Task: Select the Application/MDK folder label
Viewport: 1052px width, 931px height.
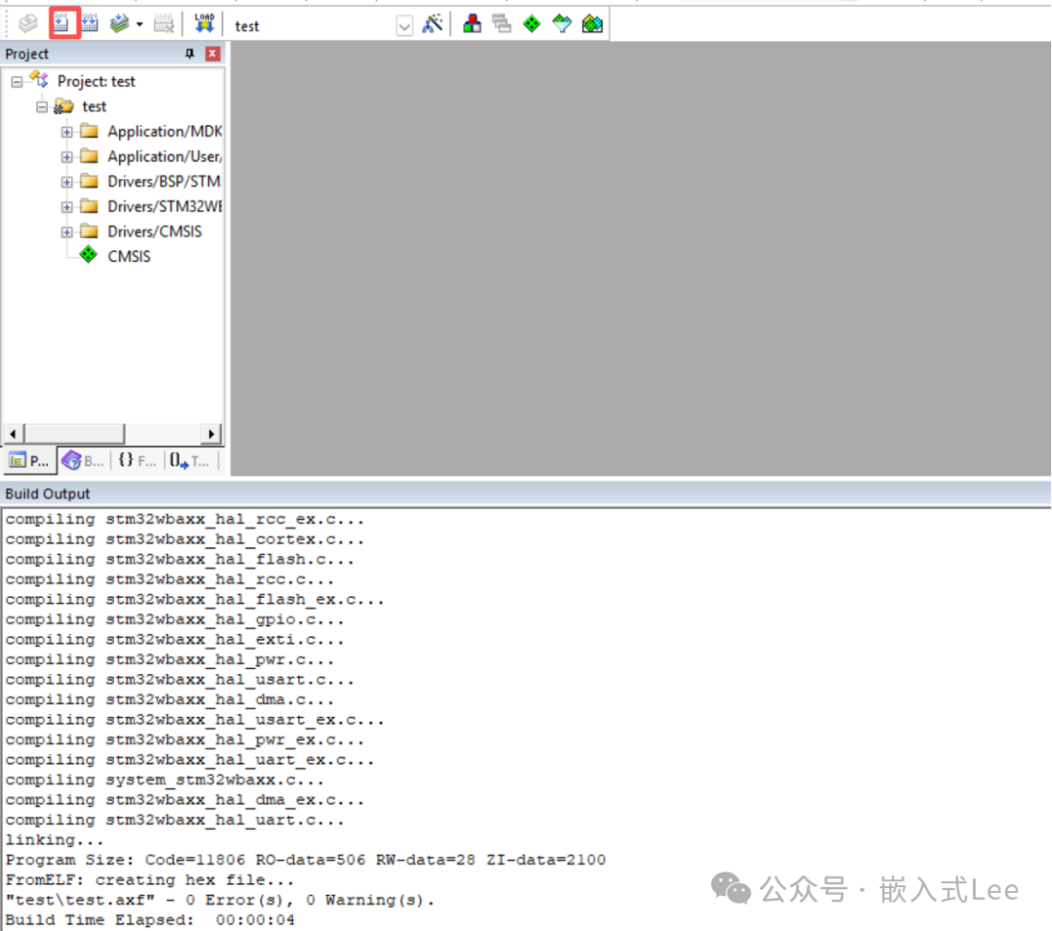Action: [165, 131]
